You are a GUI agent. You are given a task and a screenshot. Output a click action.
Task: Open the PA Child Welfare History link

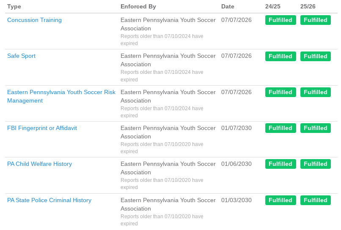(x=39, y=164)
